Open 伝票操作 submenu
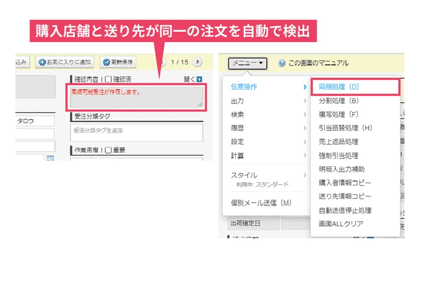 click(x=268, y=87)
